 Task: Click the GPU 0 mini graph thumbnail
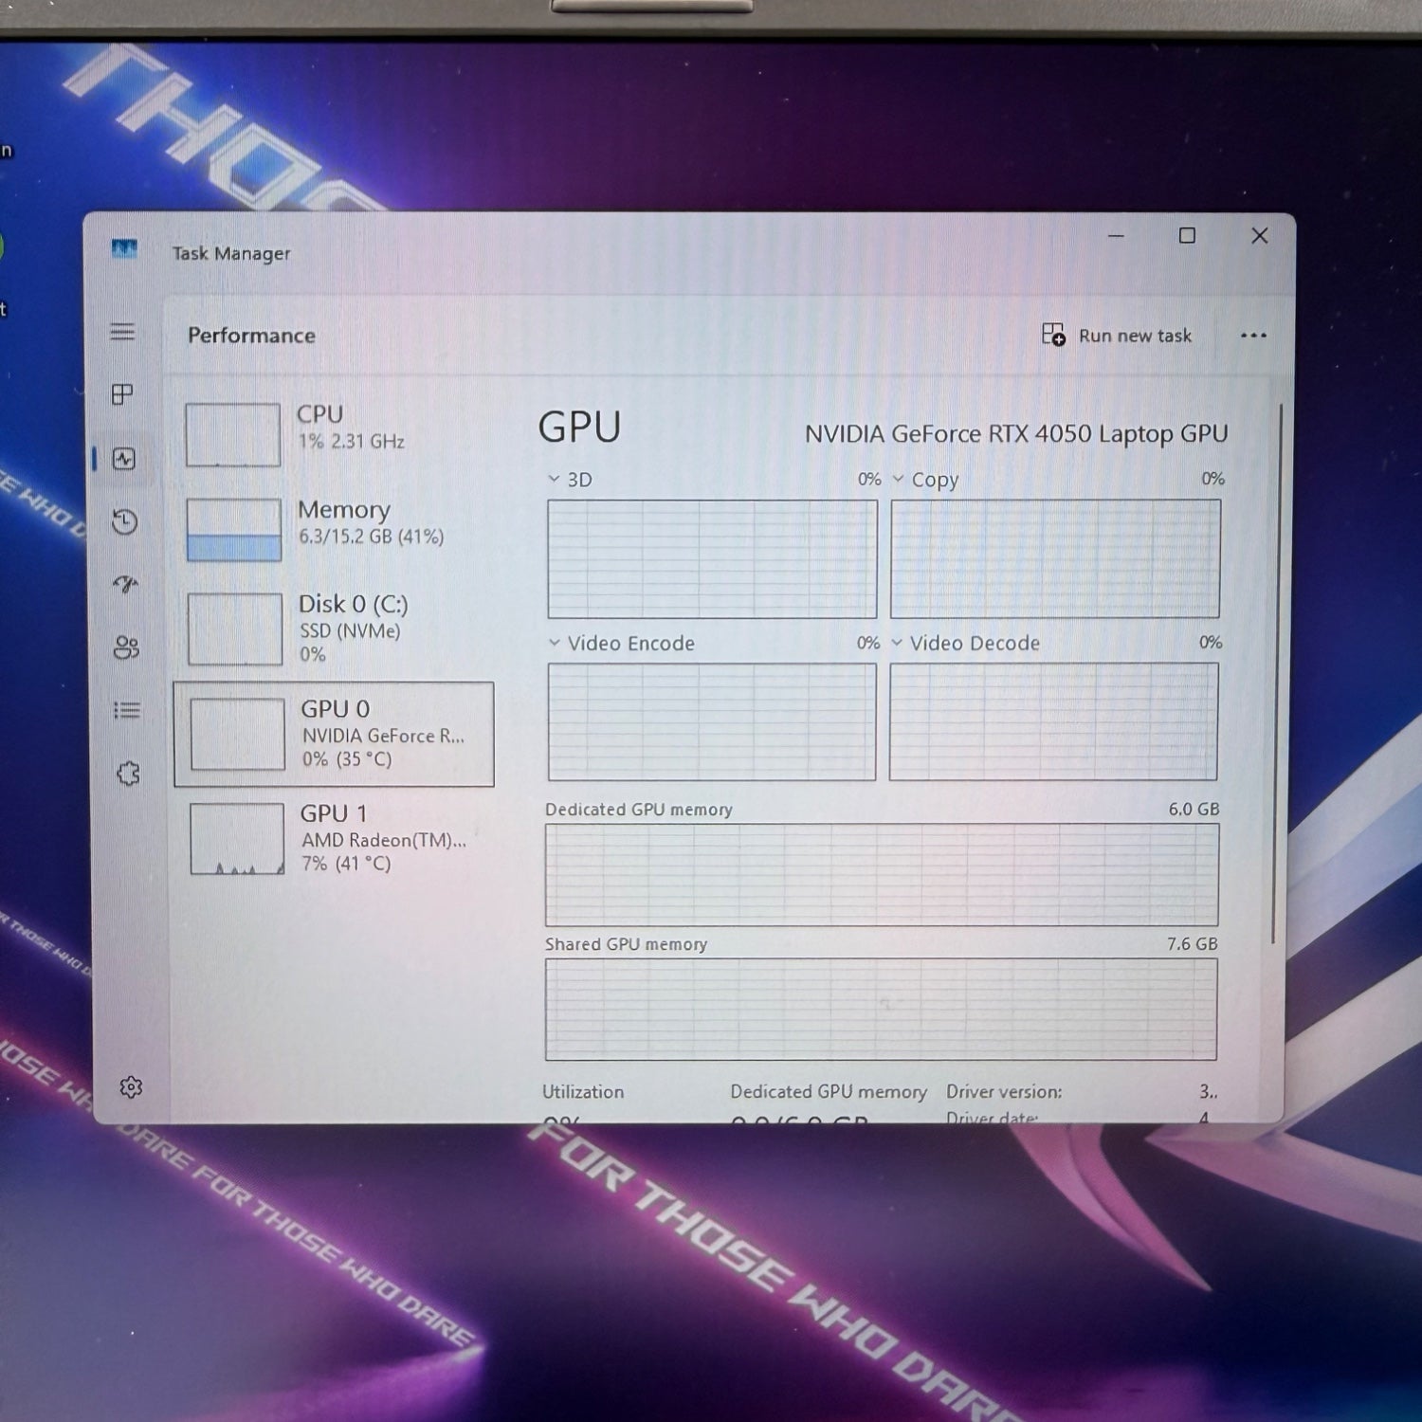click(x=238, y=735)
